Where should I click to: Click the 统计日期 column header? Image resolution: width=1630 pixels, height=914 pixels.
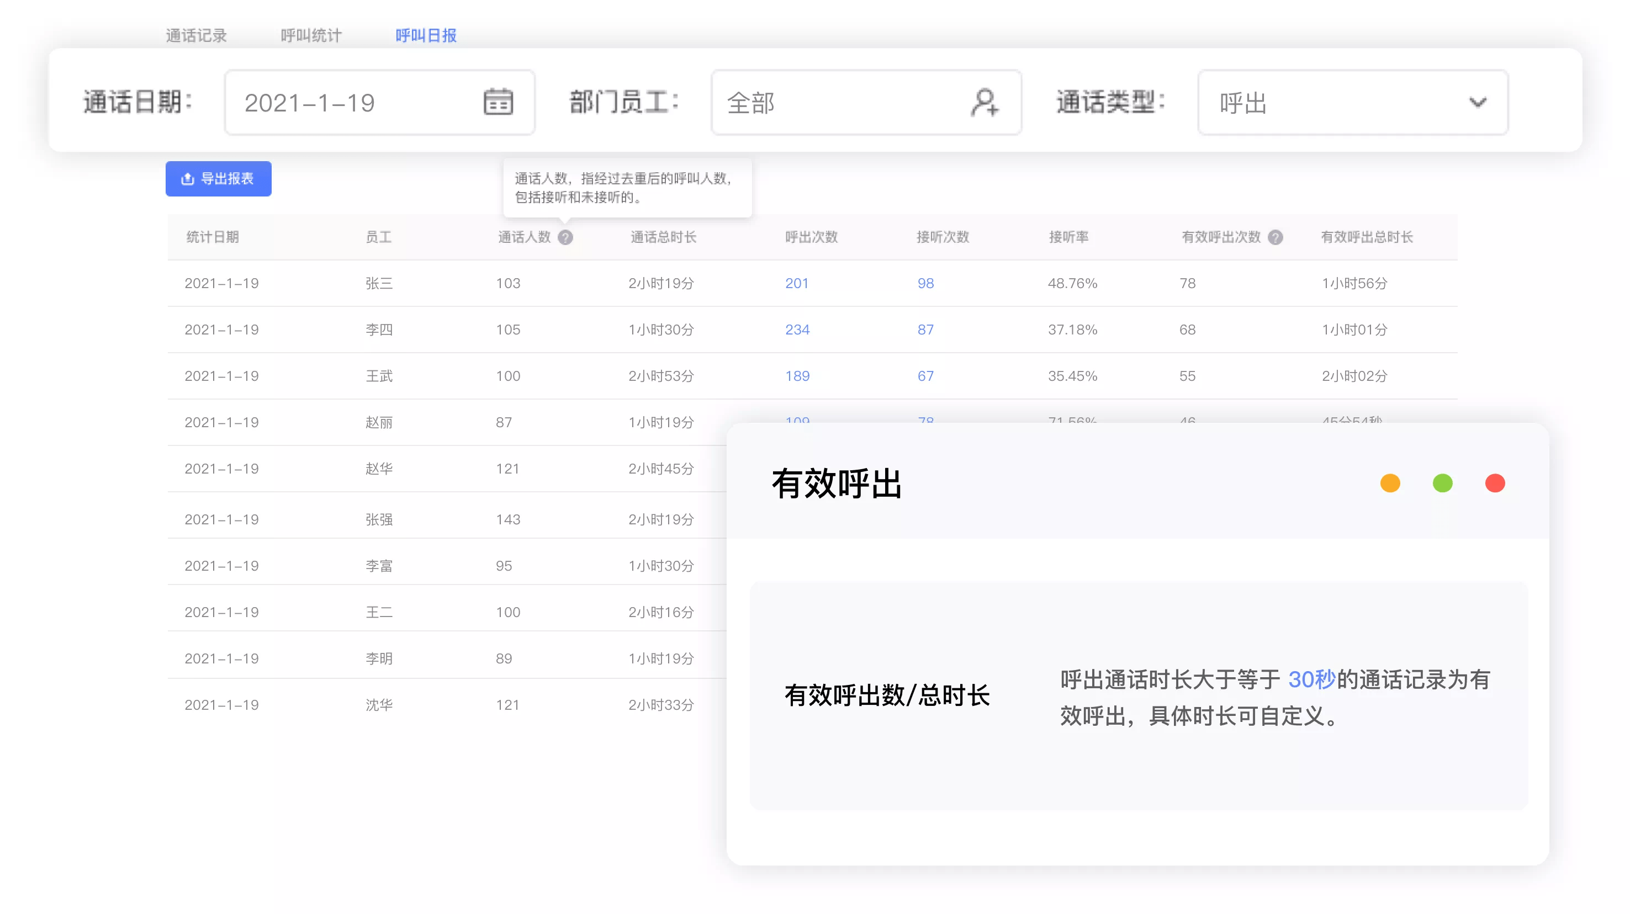213,237
